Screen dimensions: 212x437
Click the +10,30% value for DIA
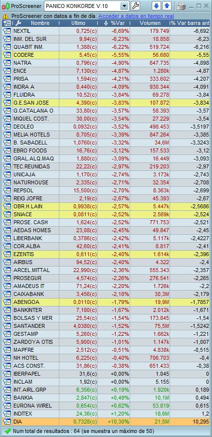(x=119, y=422)
